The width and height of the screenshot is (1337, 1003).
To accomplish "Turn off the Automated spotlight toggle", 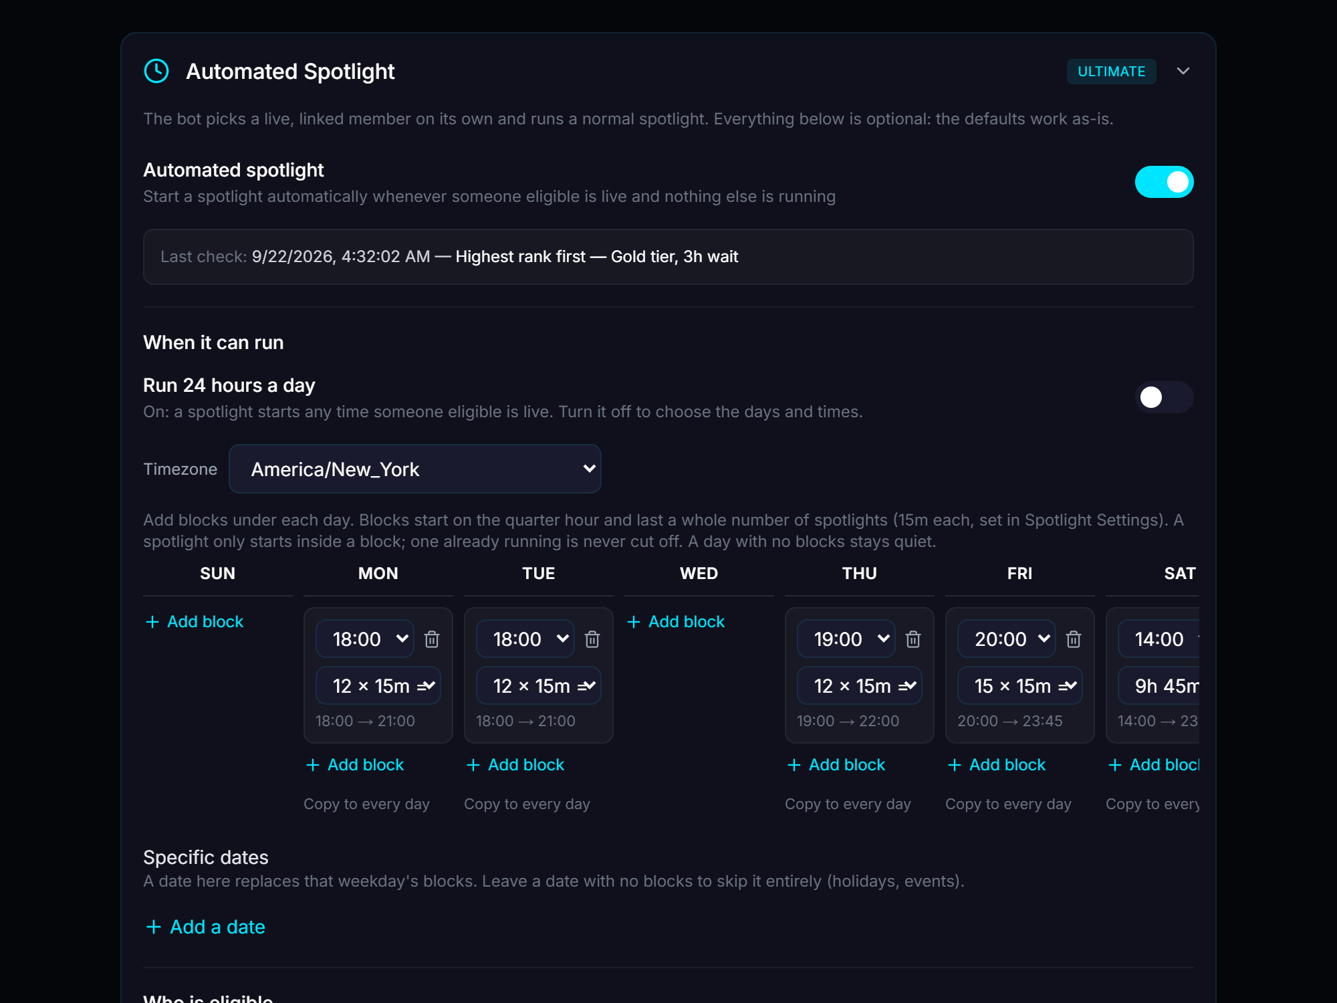I will pyautogui.click(x=1164, y=182).
